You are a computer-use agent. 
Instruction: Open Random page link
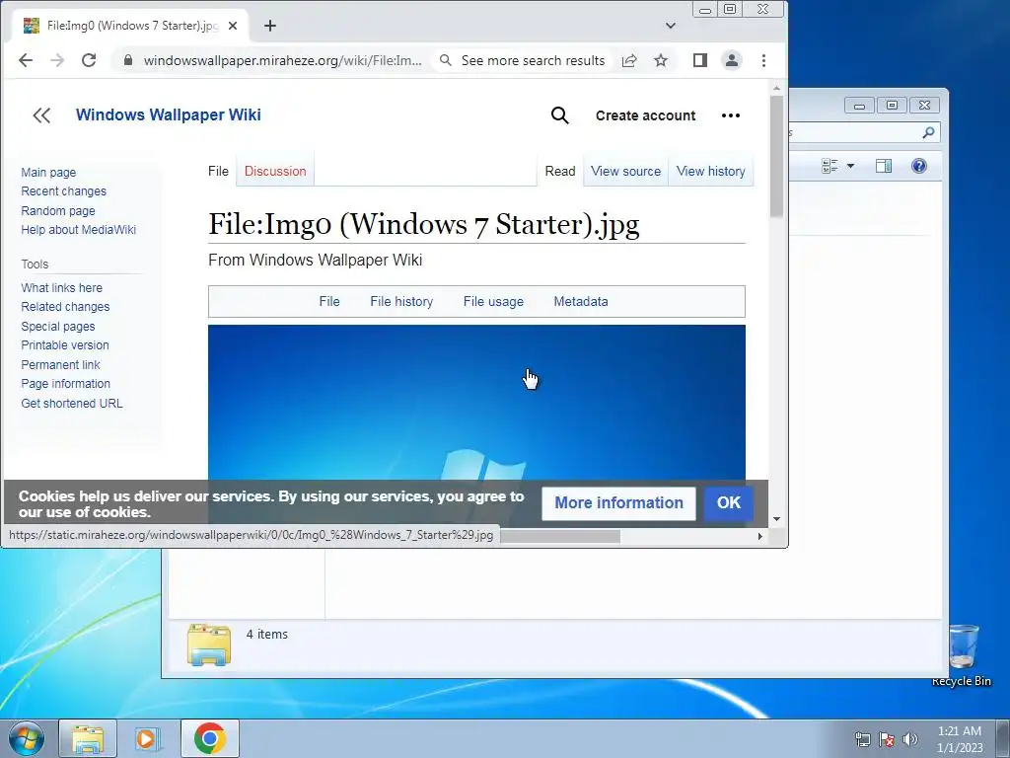58,211
